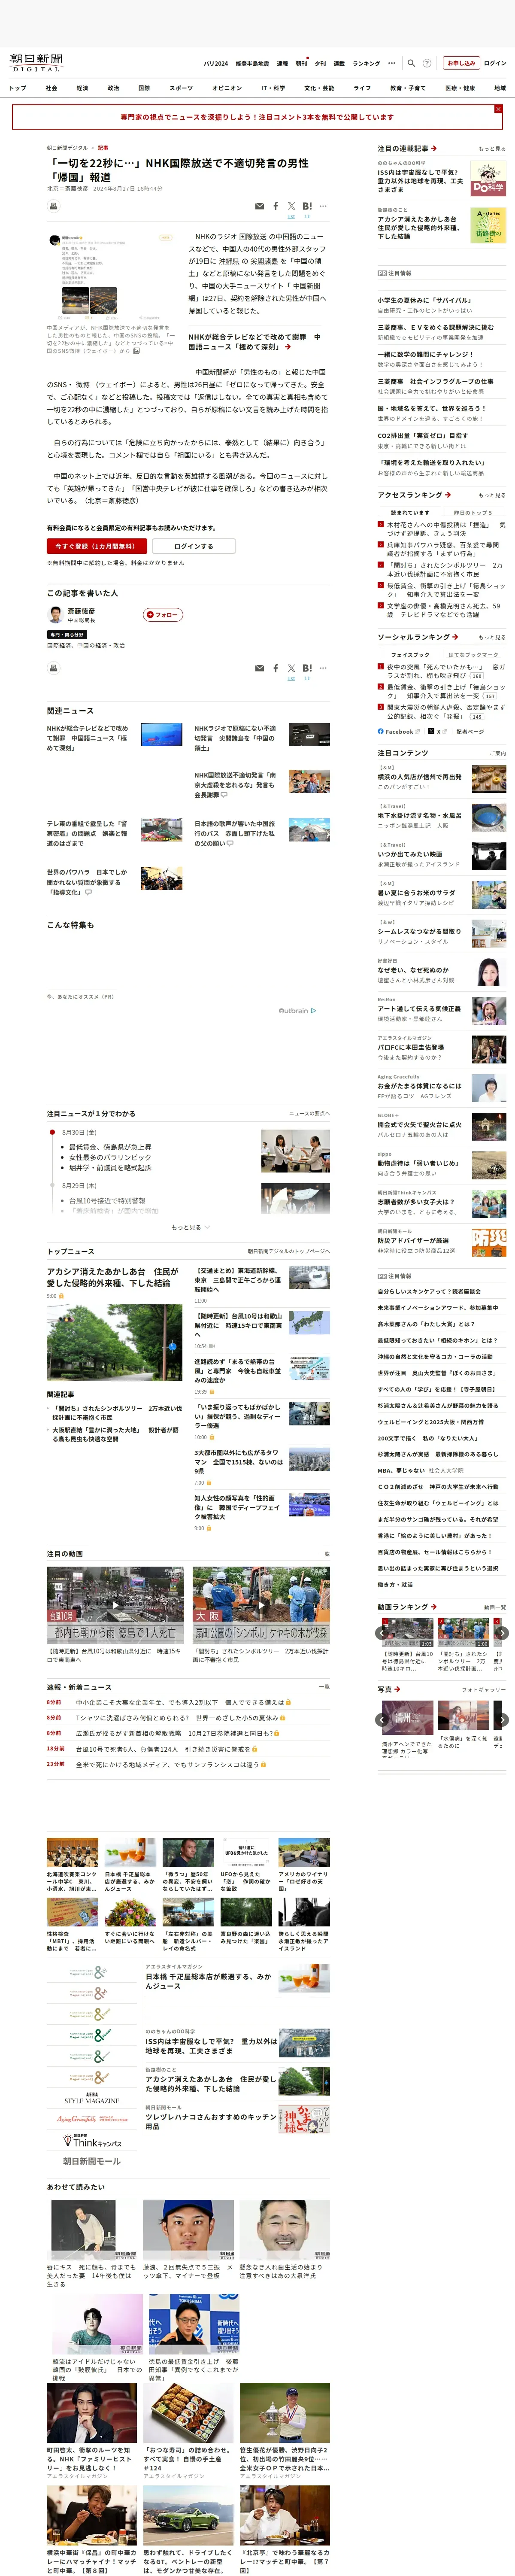Switch to 読まれています tab
This screenshot has height=2576, width=515.
410,512
